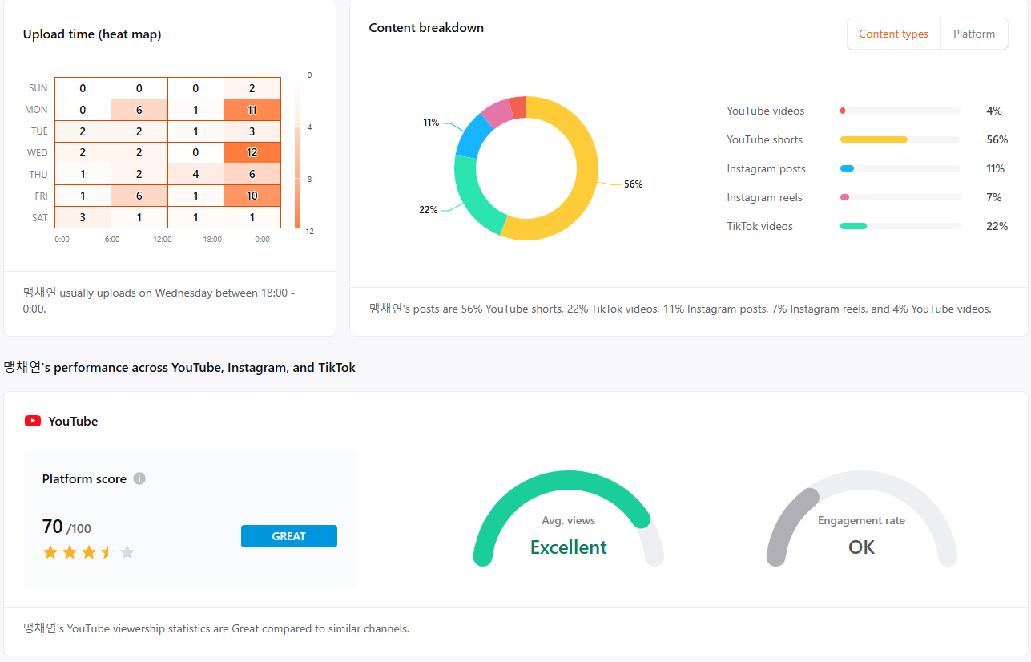Viewport: 1031px width, 662px height.
Task: Click the red YouTube videos legend dot
Action: (x=842, y=111)
